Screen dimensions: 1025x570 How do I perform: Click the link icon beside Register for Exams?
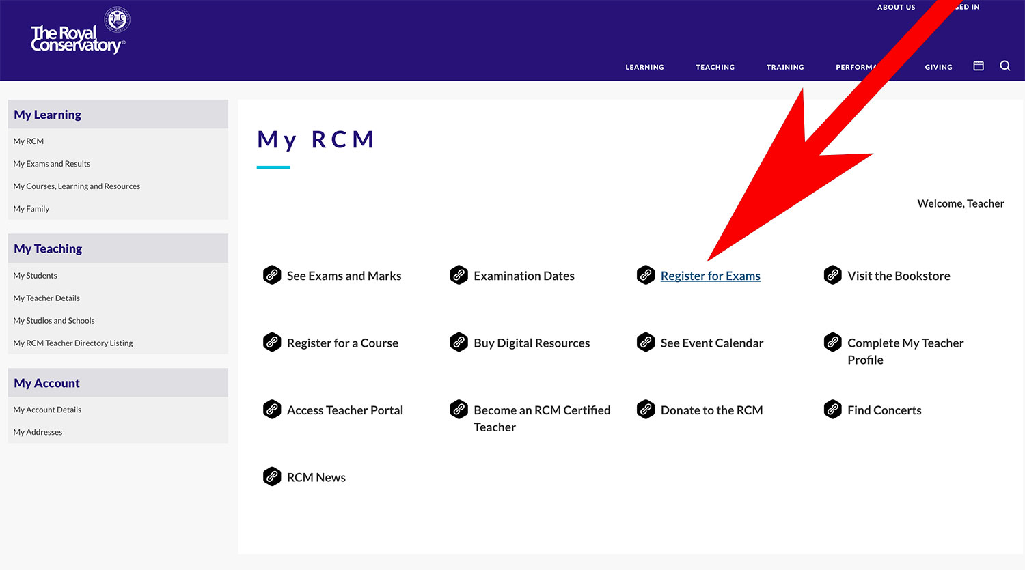pyautogui.click(x=646, y=274)
